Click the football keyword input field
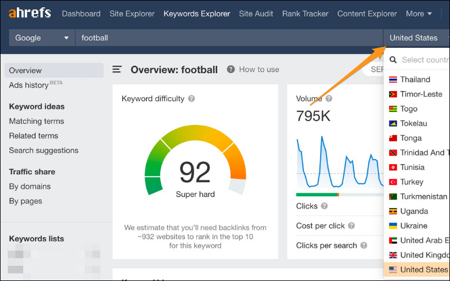450x281 pixels. click(229, 38)
